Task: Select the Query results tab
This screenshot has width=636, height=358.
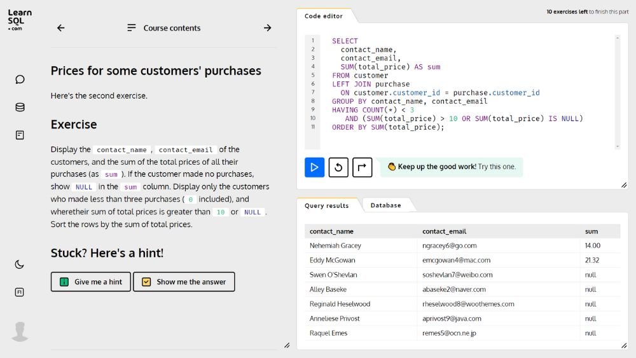Action: click(x=326, y=205)
